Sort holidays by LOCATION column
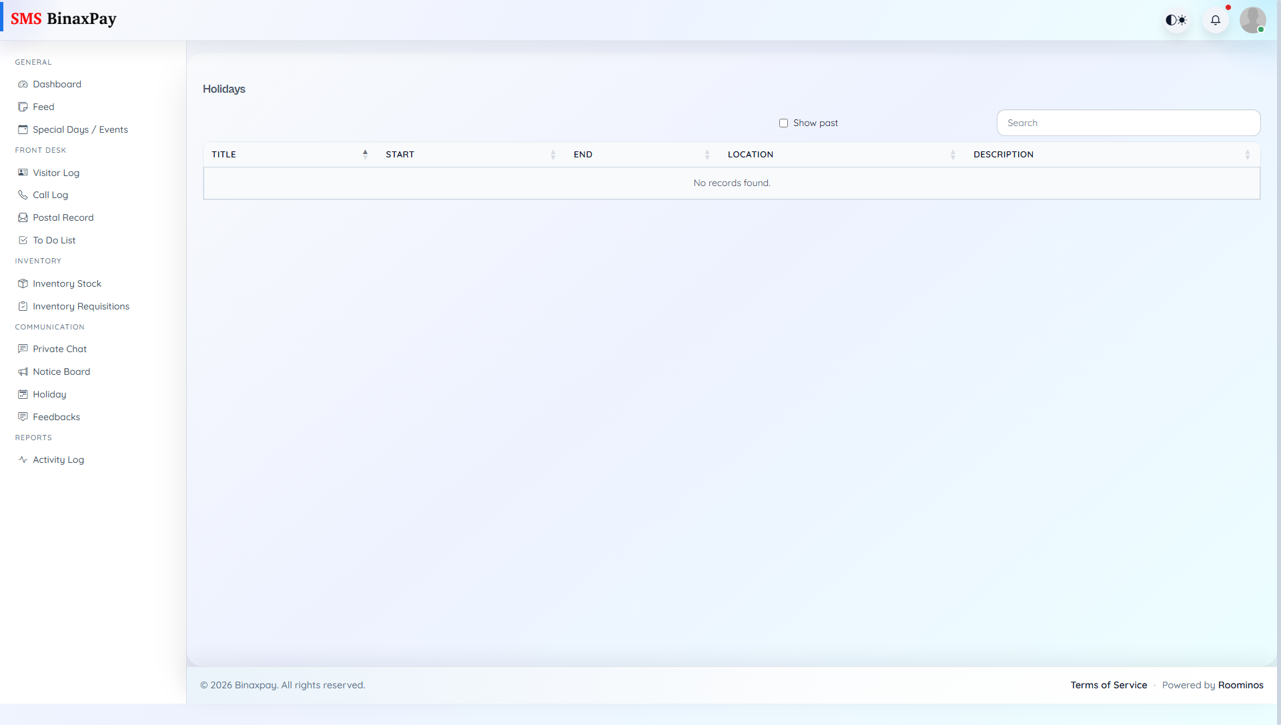This screenshot has height=725, width=1281. click(x=751, y=154)
